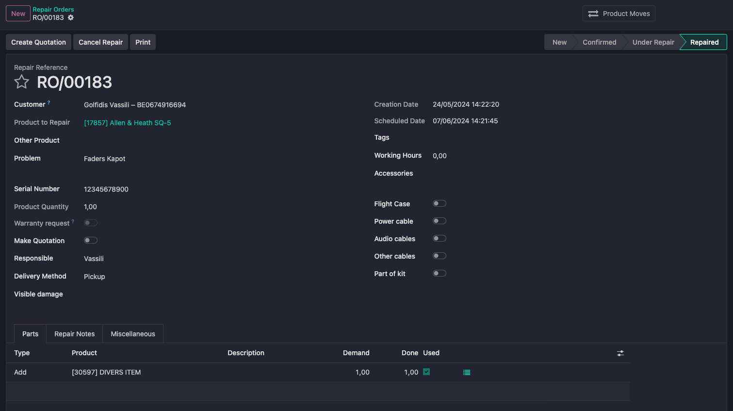This screenshot has width=733, height=411.
Task: Click the Create Quotation button
Action: click(39, 42)
